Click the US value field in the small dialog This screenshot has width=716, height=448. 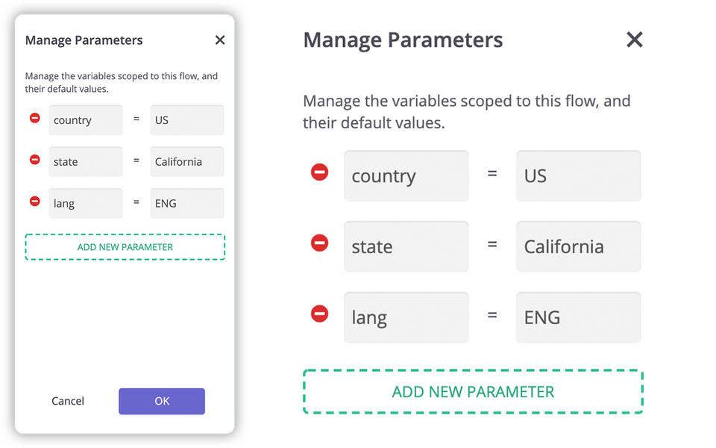click(186, 120)
